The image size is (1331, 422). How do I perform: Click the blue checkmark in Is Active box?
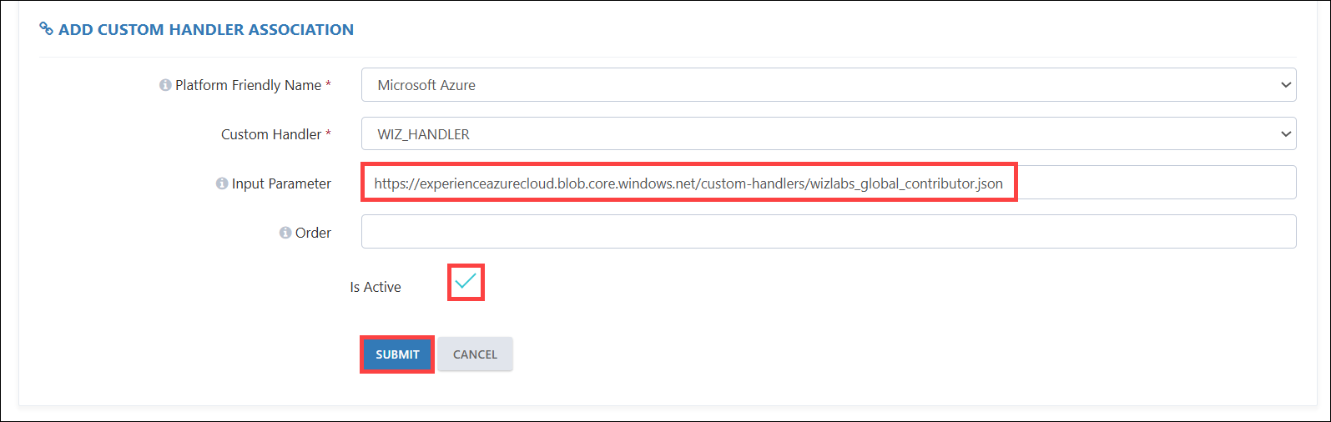pos(466,281)
